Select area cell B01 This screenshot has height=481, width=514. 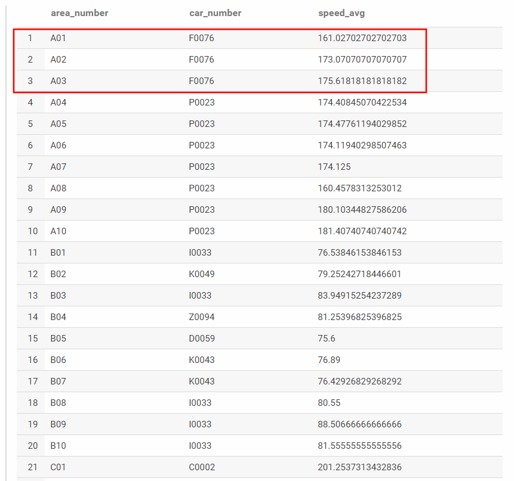58,253
